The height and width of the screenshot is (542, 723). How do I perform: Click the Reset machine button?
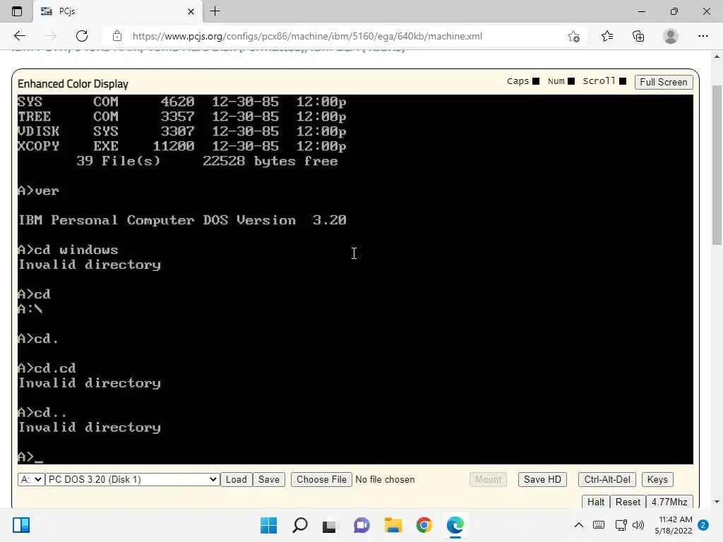click(628, 502)
